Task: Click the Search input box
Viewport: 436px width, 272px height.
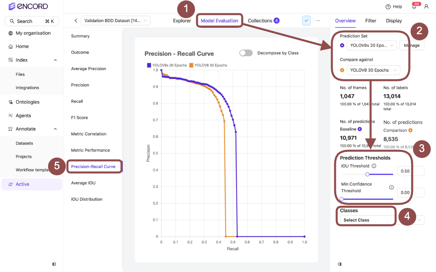Action: [32, 21]
